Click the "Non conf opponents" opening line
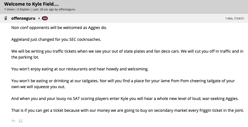Image resolution: width=248 pixels, height=127 pixels. pos(59,28)
